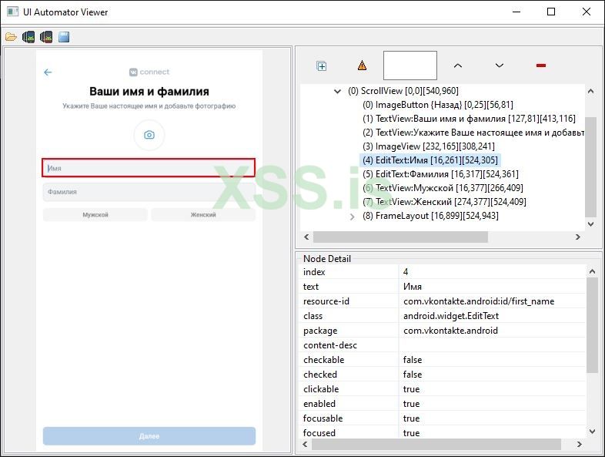Click the second compressed Device Screenshot icon
Image resolution: width=605 pixels, height=457 pixels.
coord(46,37)
